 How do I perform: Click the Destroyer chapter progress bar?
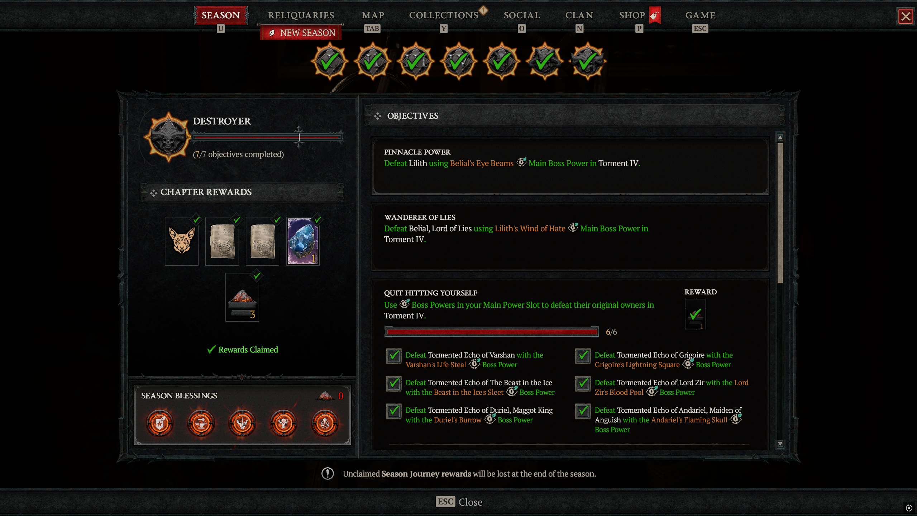[267, 137]
